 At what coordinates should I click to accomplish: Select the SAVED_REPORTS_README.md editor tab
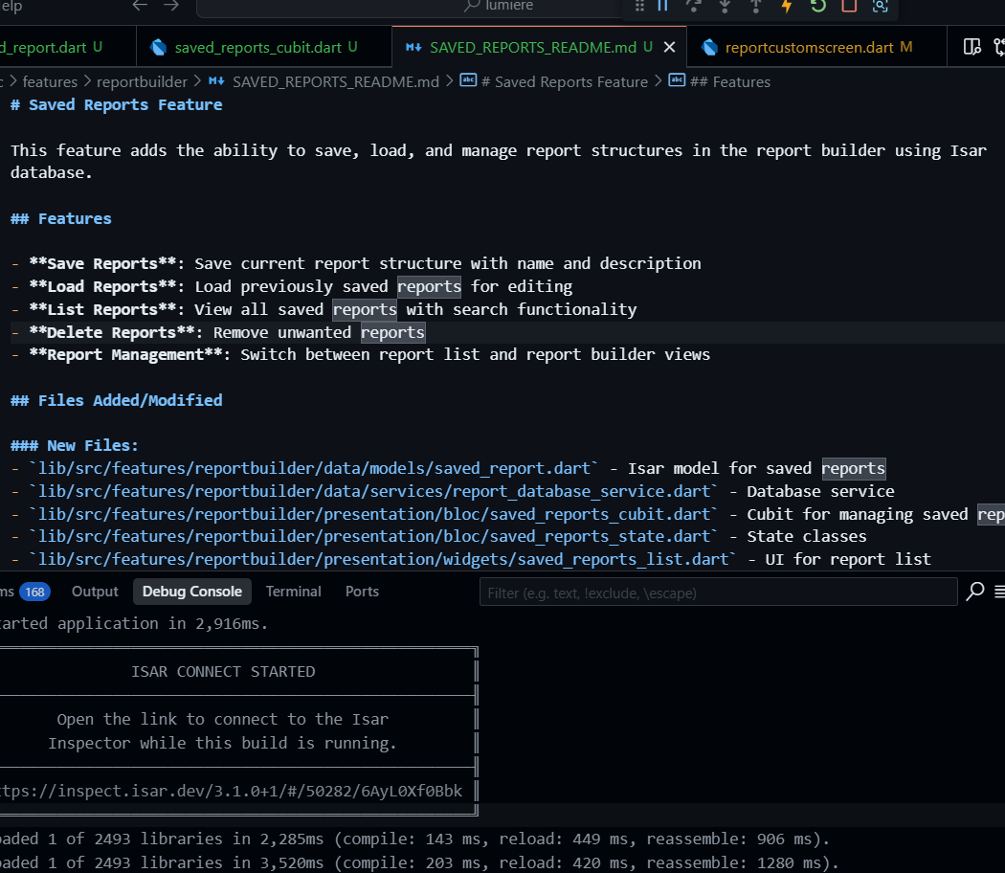[539, 47]
